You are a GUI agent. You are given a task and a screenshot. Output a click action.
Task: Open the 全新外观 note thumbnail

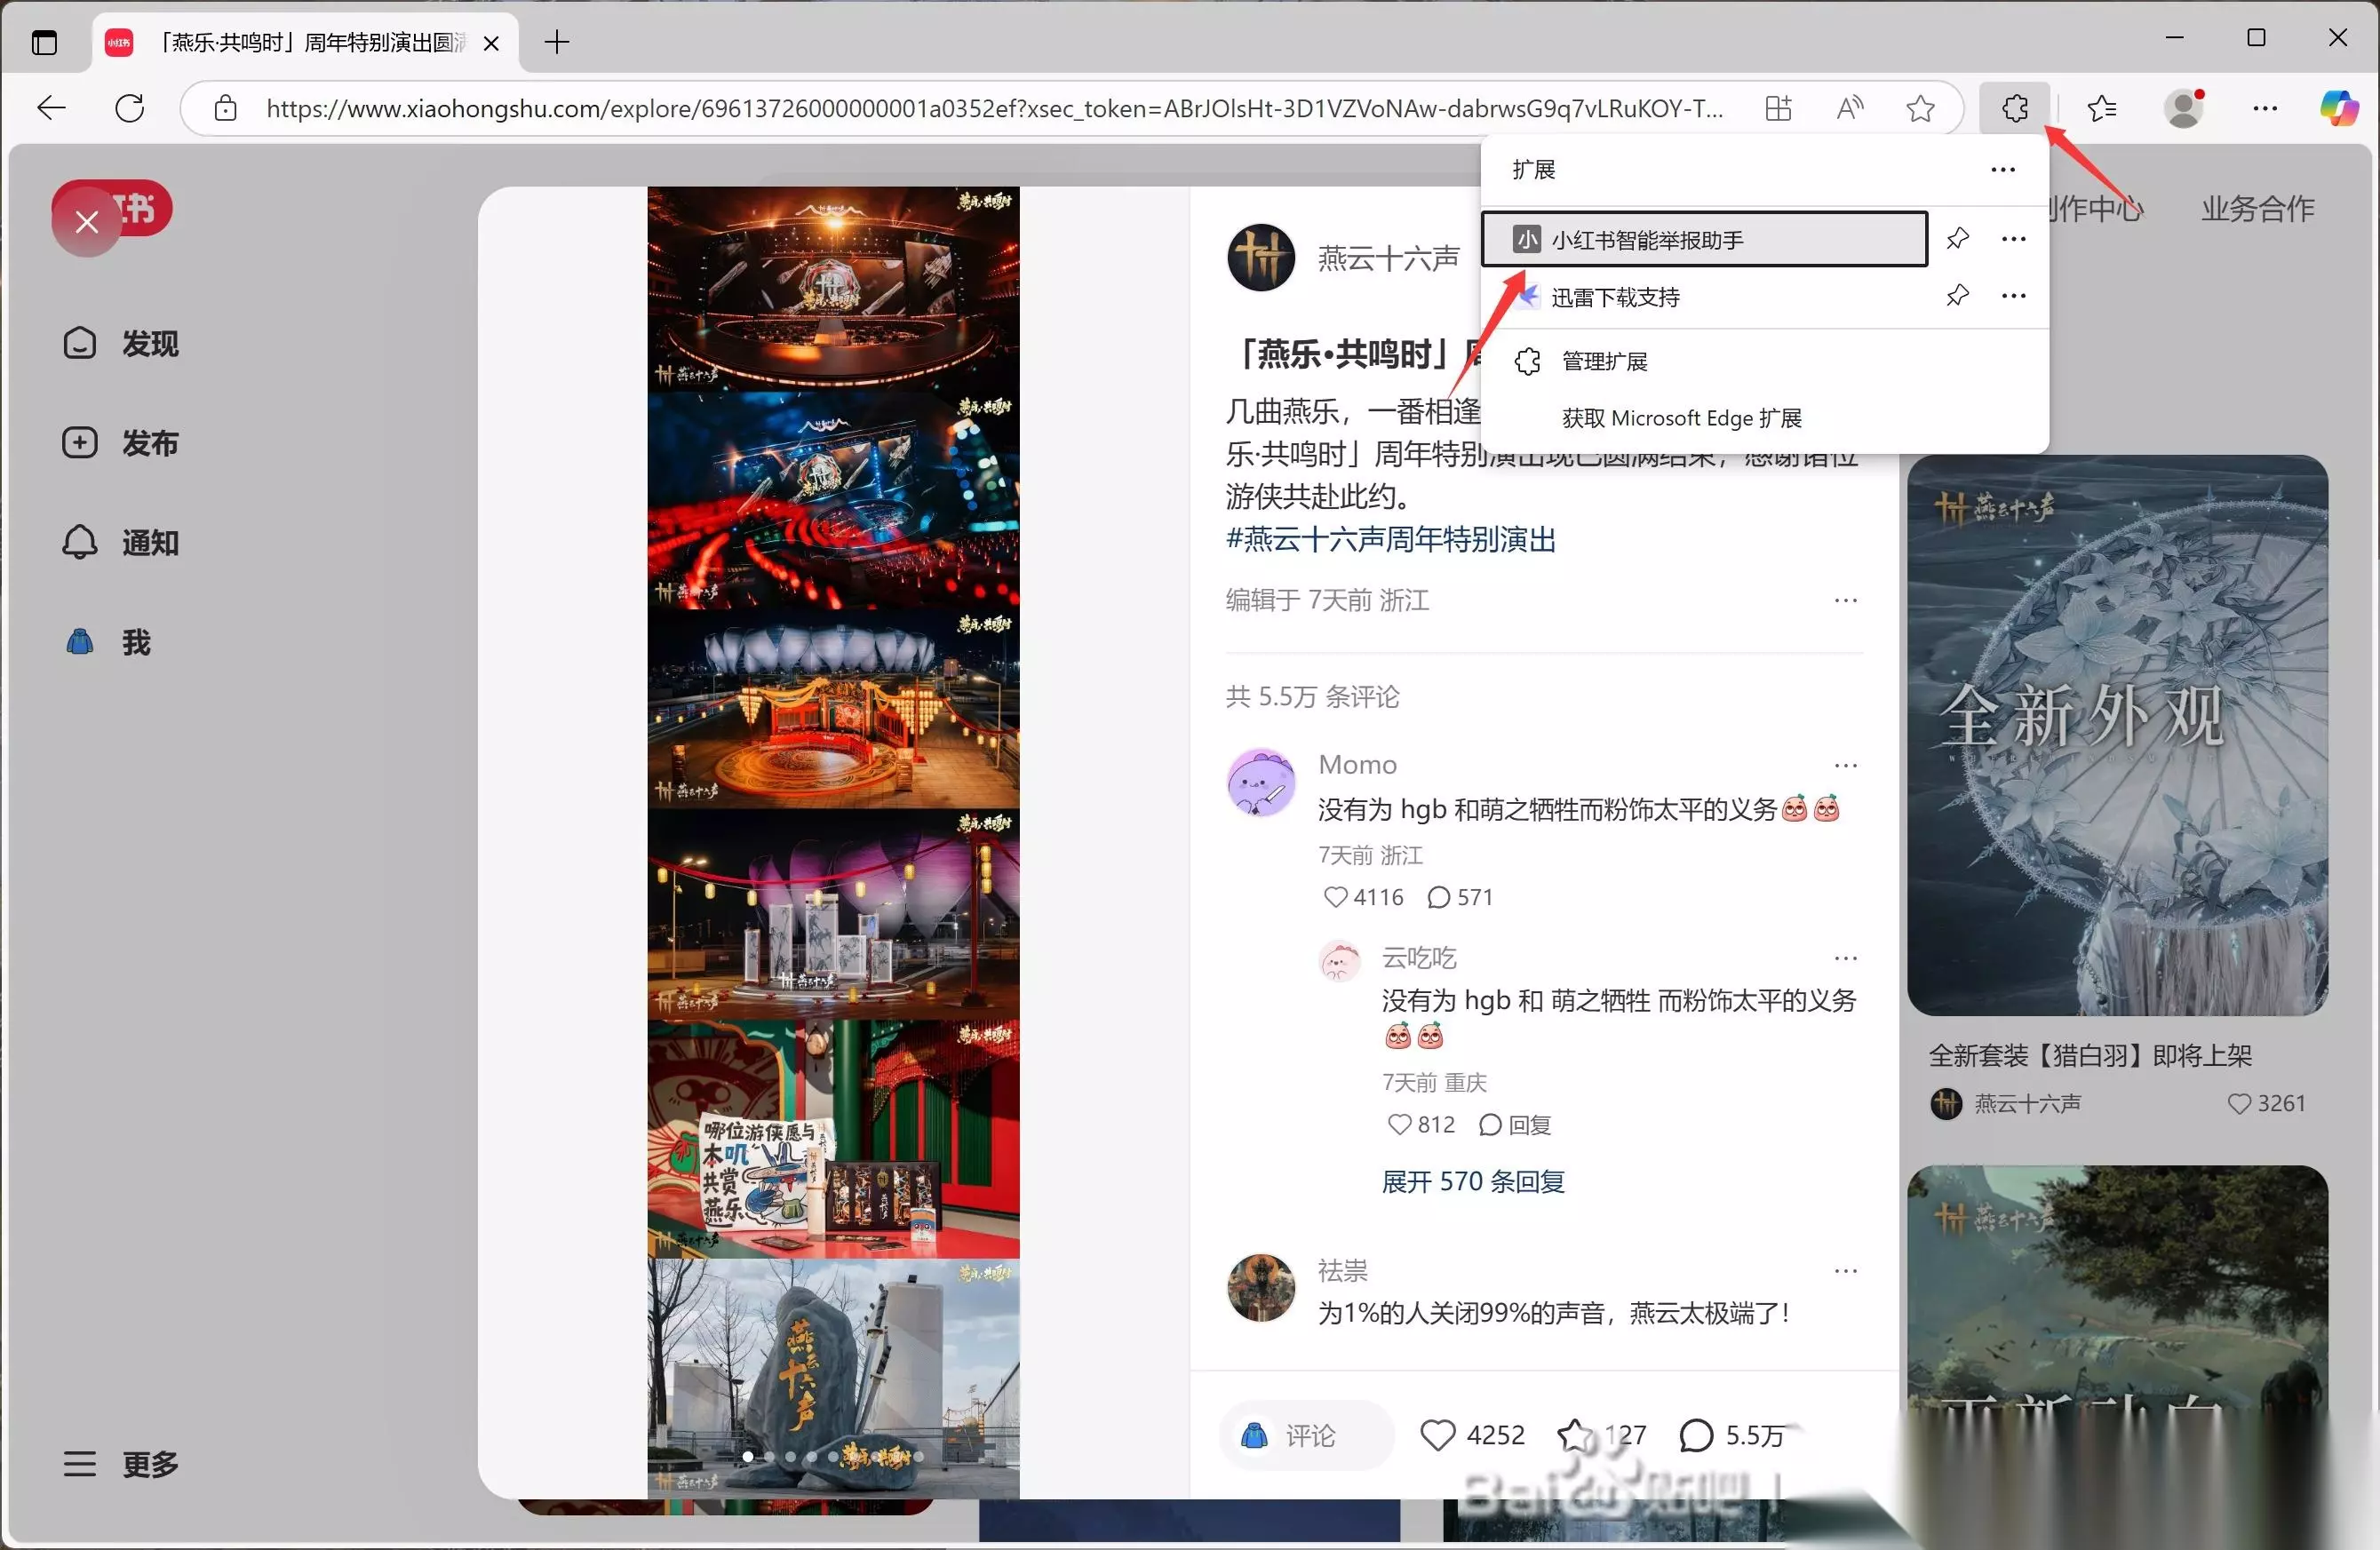point(2117,735)
